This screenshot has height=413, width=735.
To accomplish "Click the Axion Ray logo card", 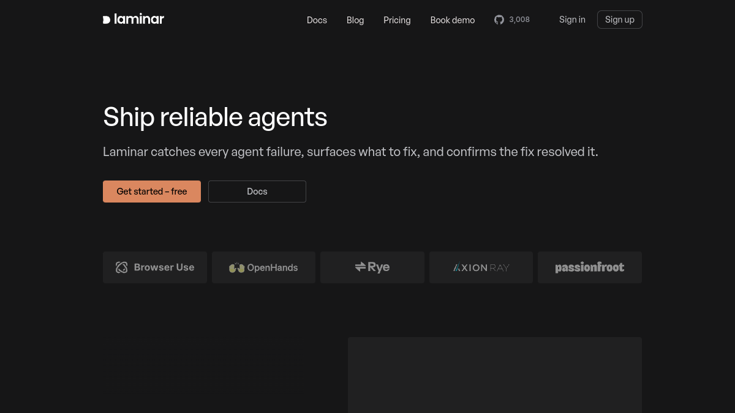I will pos(481,267).
